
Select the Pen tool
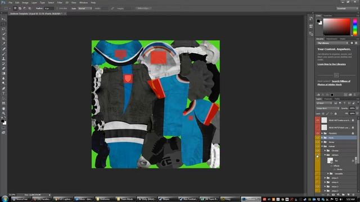coord(3,89)
